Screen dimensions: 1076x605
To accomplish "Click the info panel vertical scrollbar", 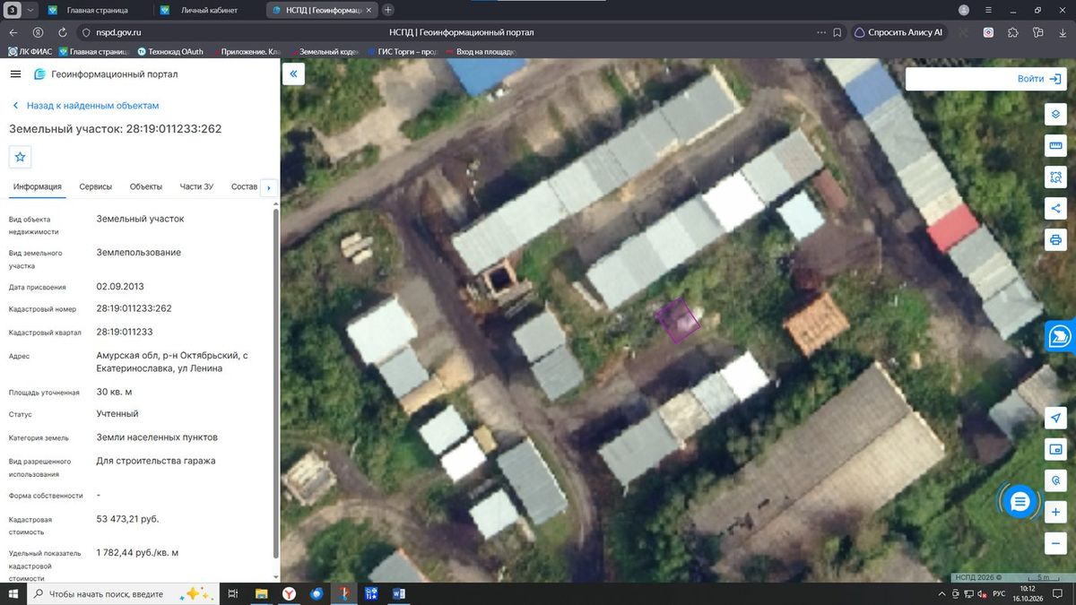I will (275, 384).
